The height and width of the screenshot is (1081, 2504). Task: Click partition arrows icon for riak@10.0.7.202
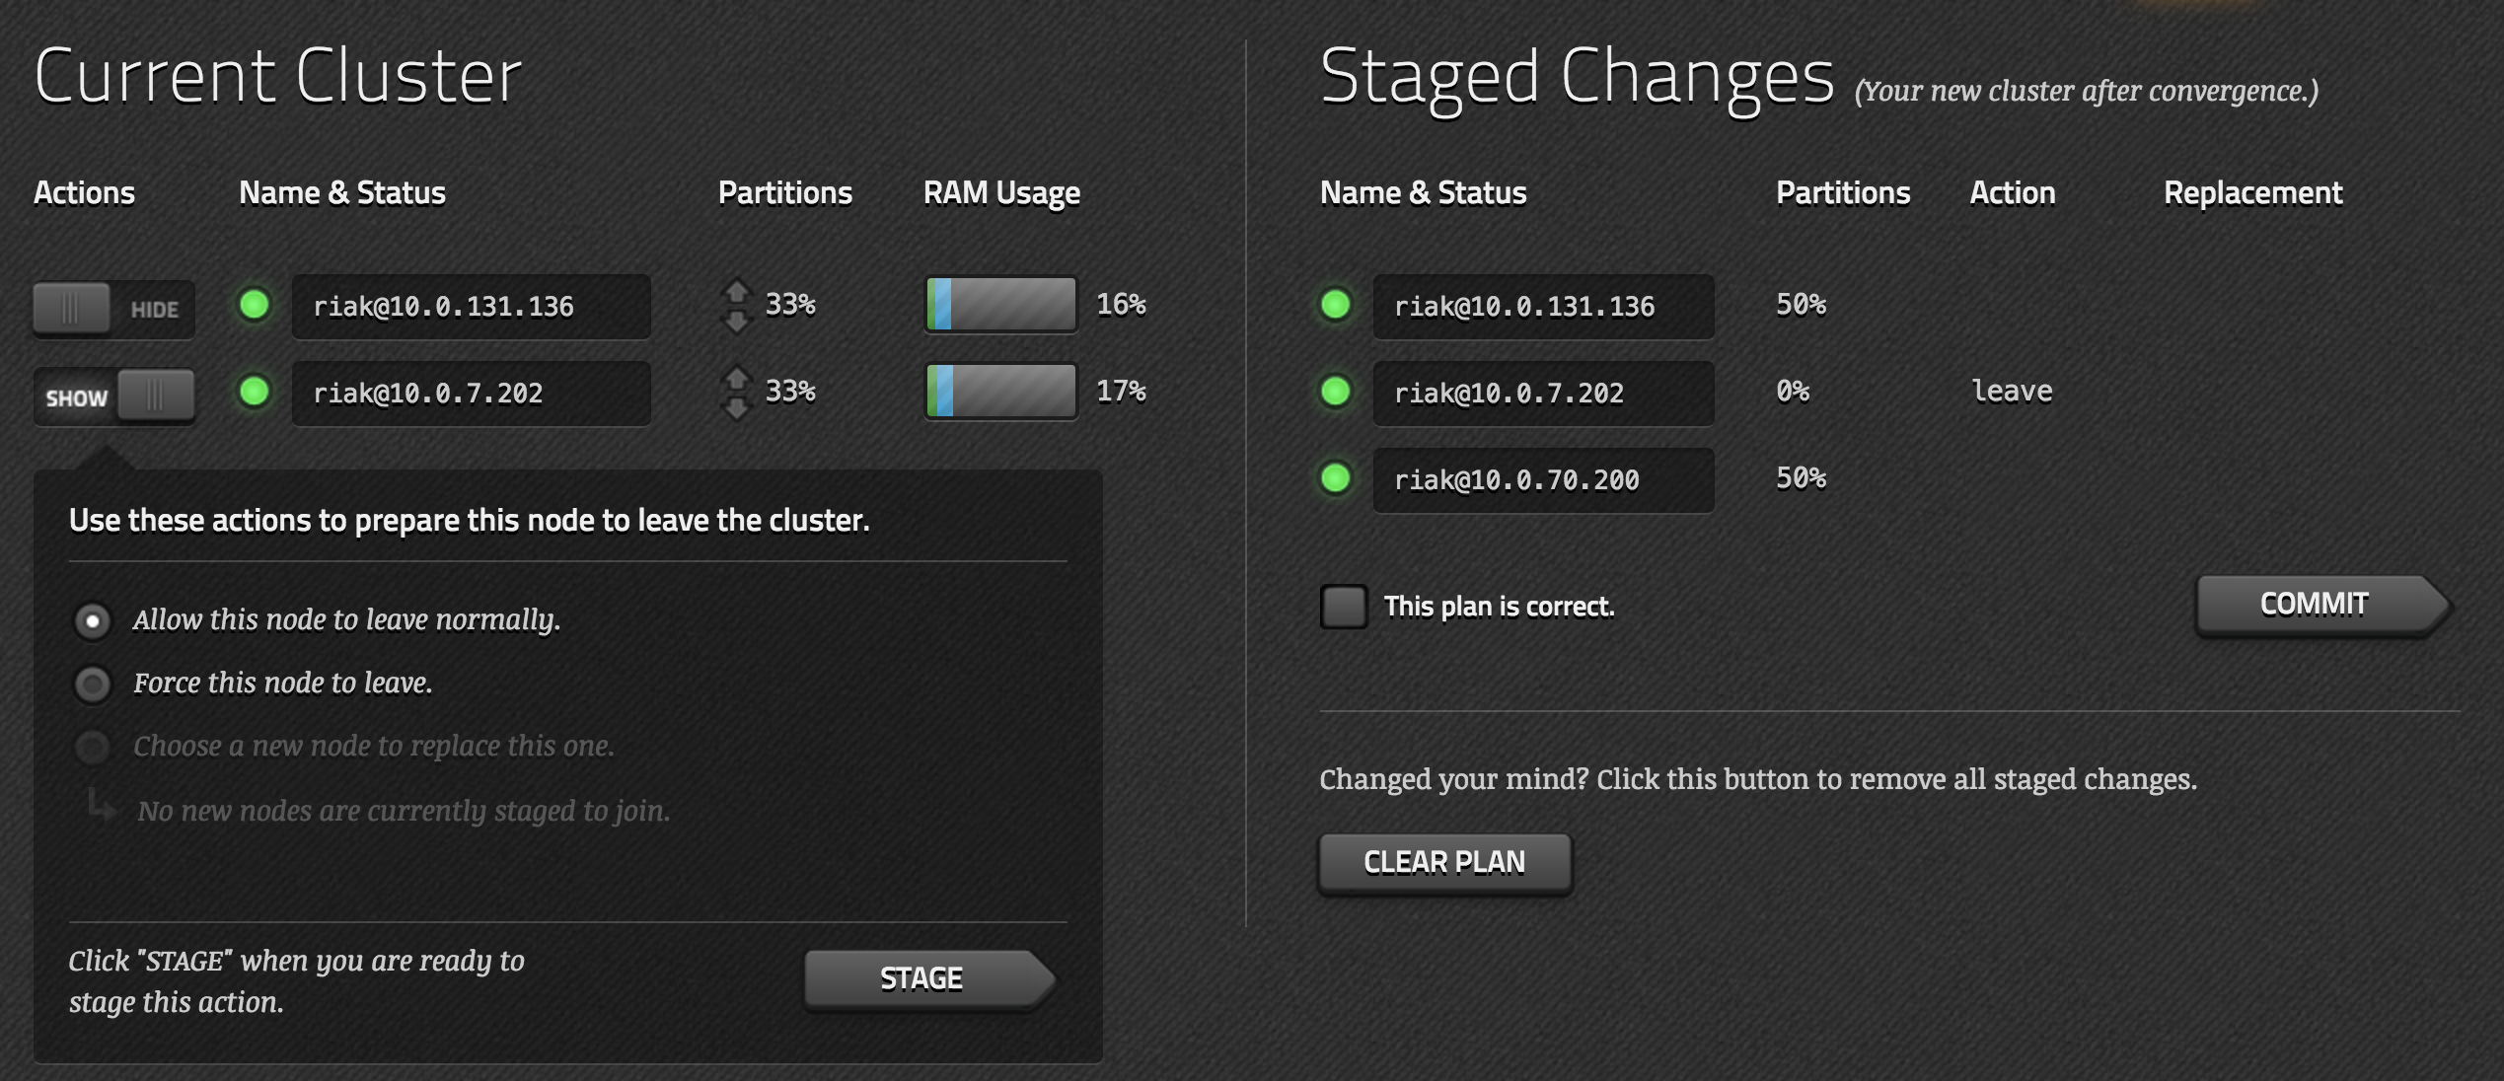point(736,393)
